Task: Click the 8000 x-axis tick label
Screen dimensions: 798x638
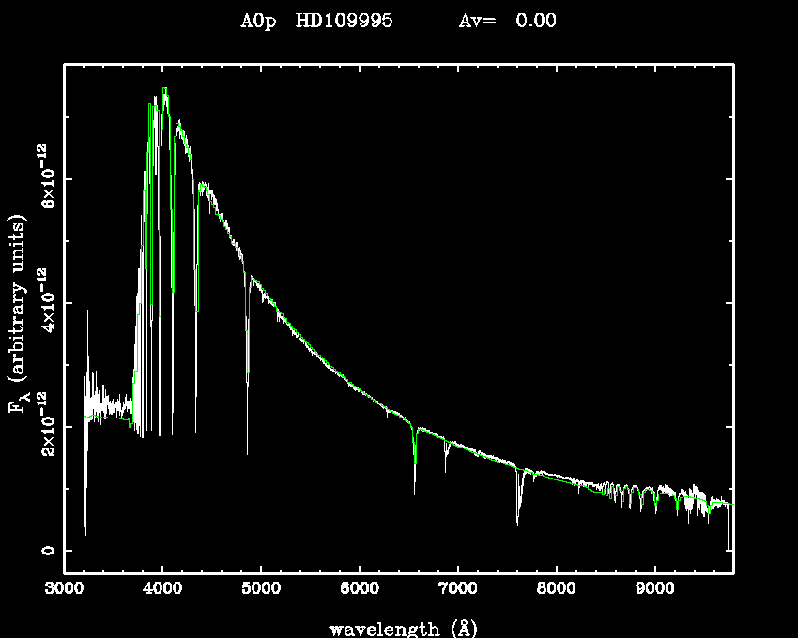Action: 557,589
